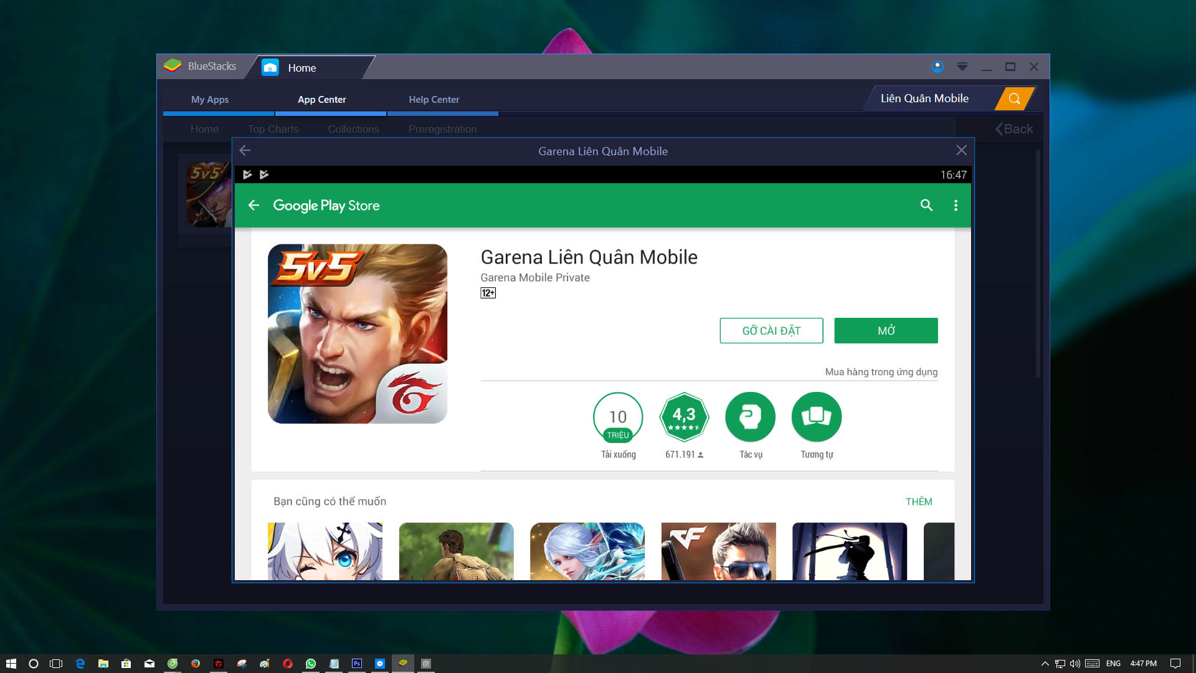Switch to the My Apps tab
This screenshot has height=673, width=1196.
point(210,100)
